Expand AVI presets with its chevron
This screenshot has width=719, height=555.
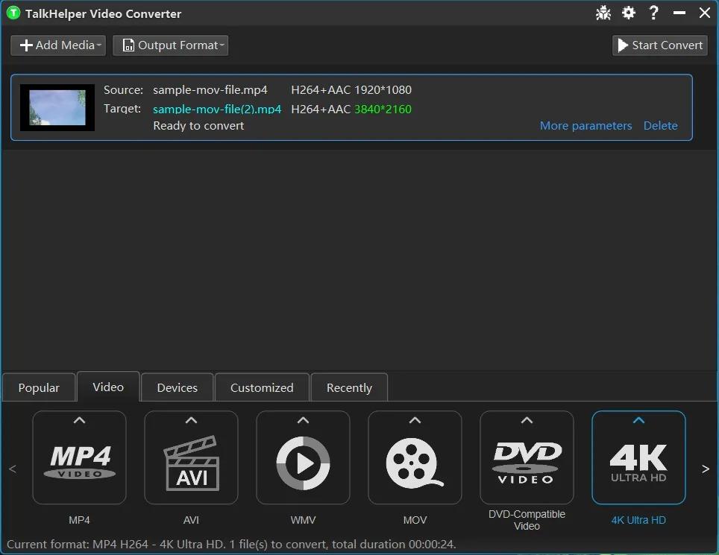tap(191, 420)
